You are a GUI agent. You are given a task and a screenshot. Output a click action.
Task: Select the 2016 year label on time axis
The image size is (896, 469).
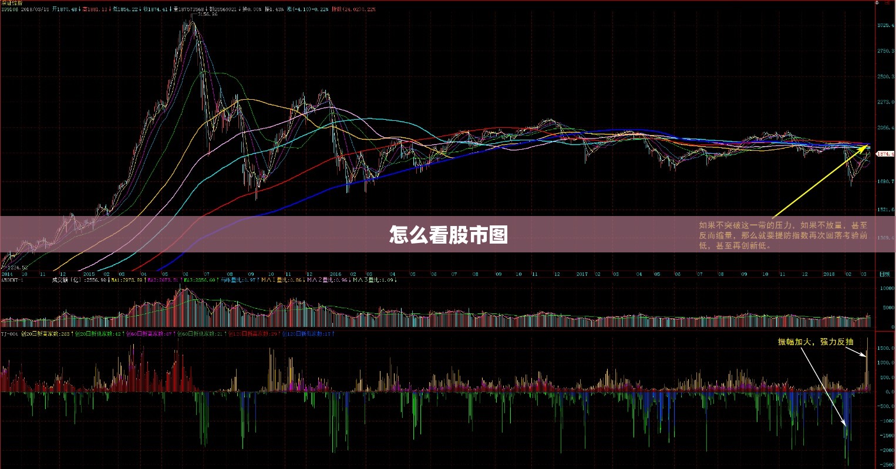tap(335, 274)
